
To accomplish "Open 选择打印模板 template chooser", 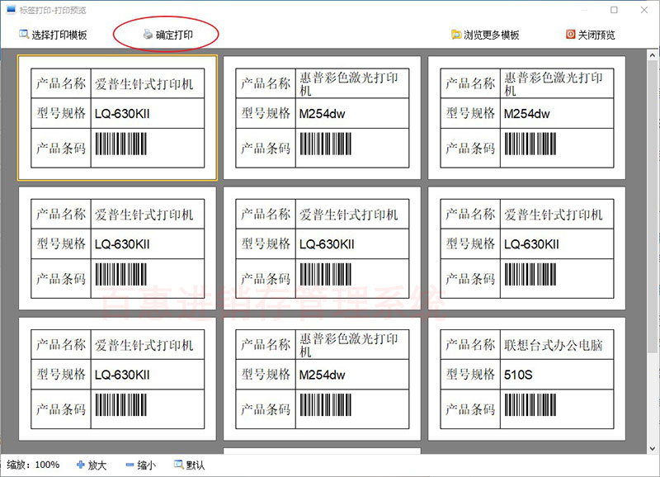I will [x=53, y=35].
